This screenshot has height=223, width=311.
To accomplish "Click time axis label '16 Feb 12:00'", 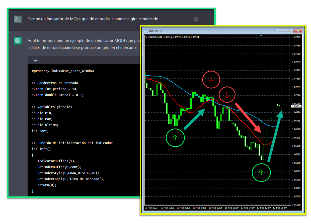I will pyautogui.click(x=216, y=208).
